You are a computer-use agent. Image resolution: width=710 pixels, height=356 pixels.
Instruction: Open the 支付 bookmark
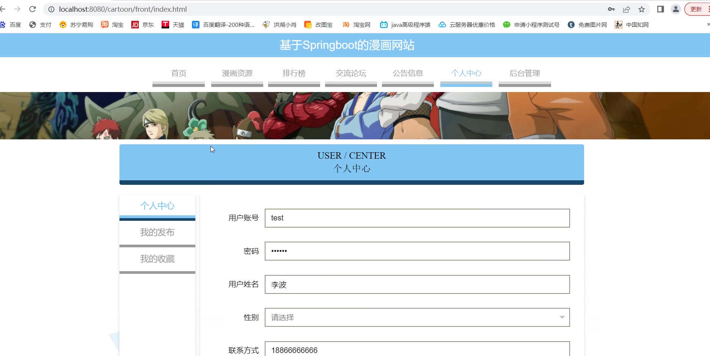click(40, 25)
